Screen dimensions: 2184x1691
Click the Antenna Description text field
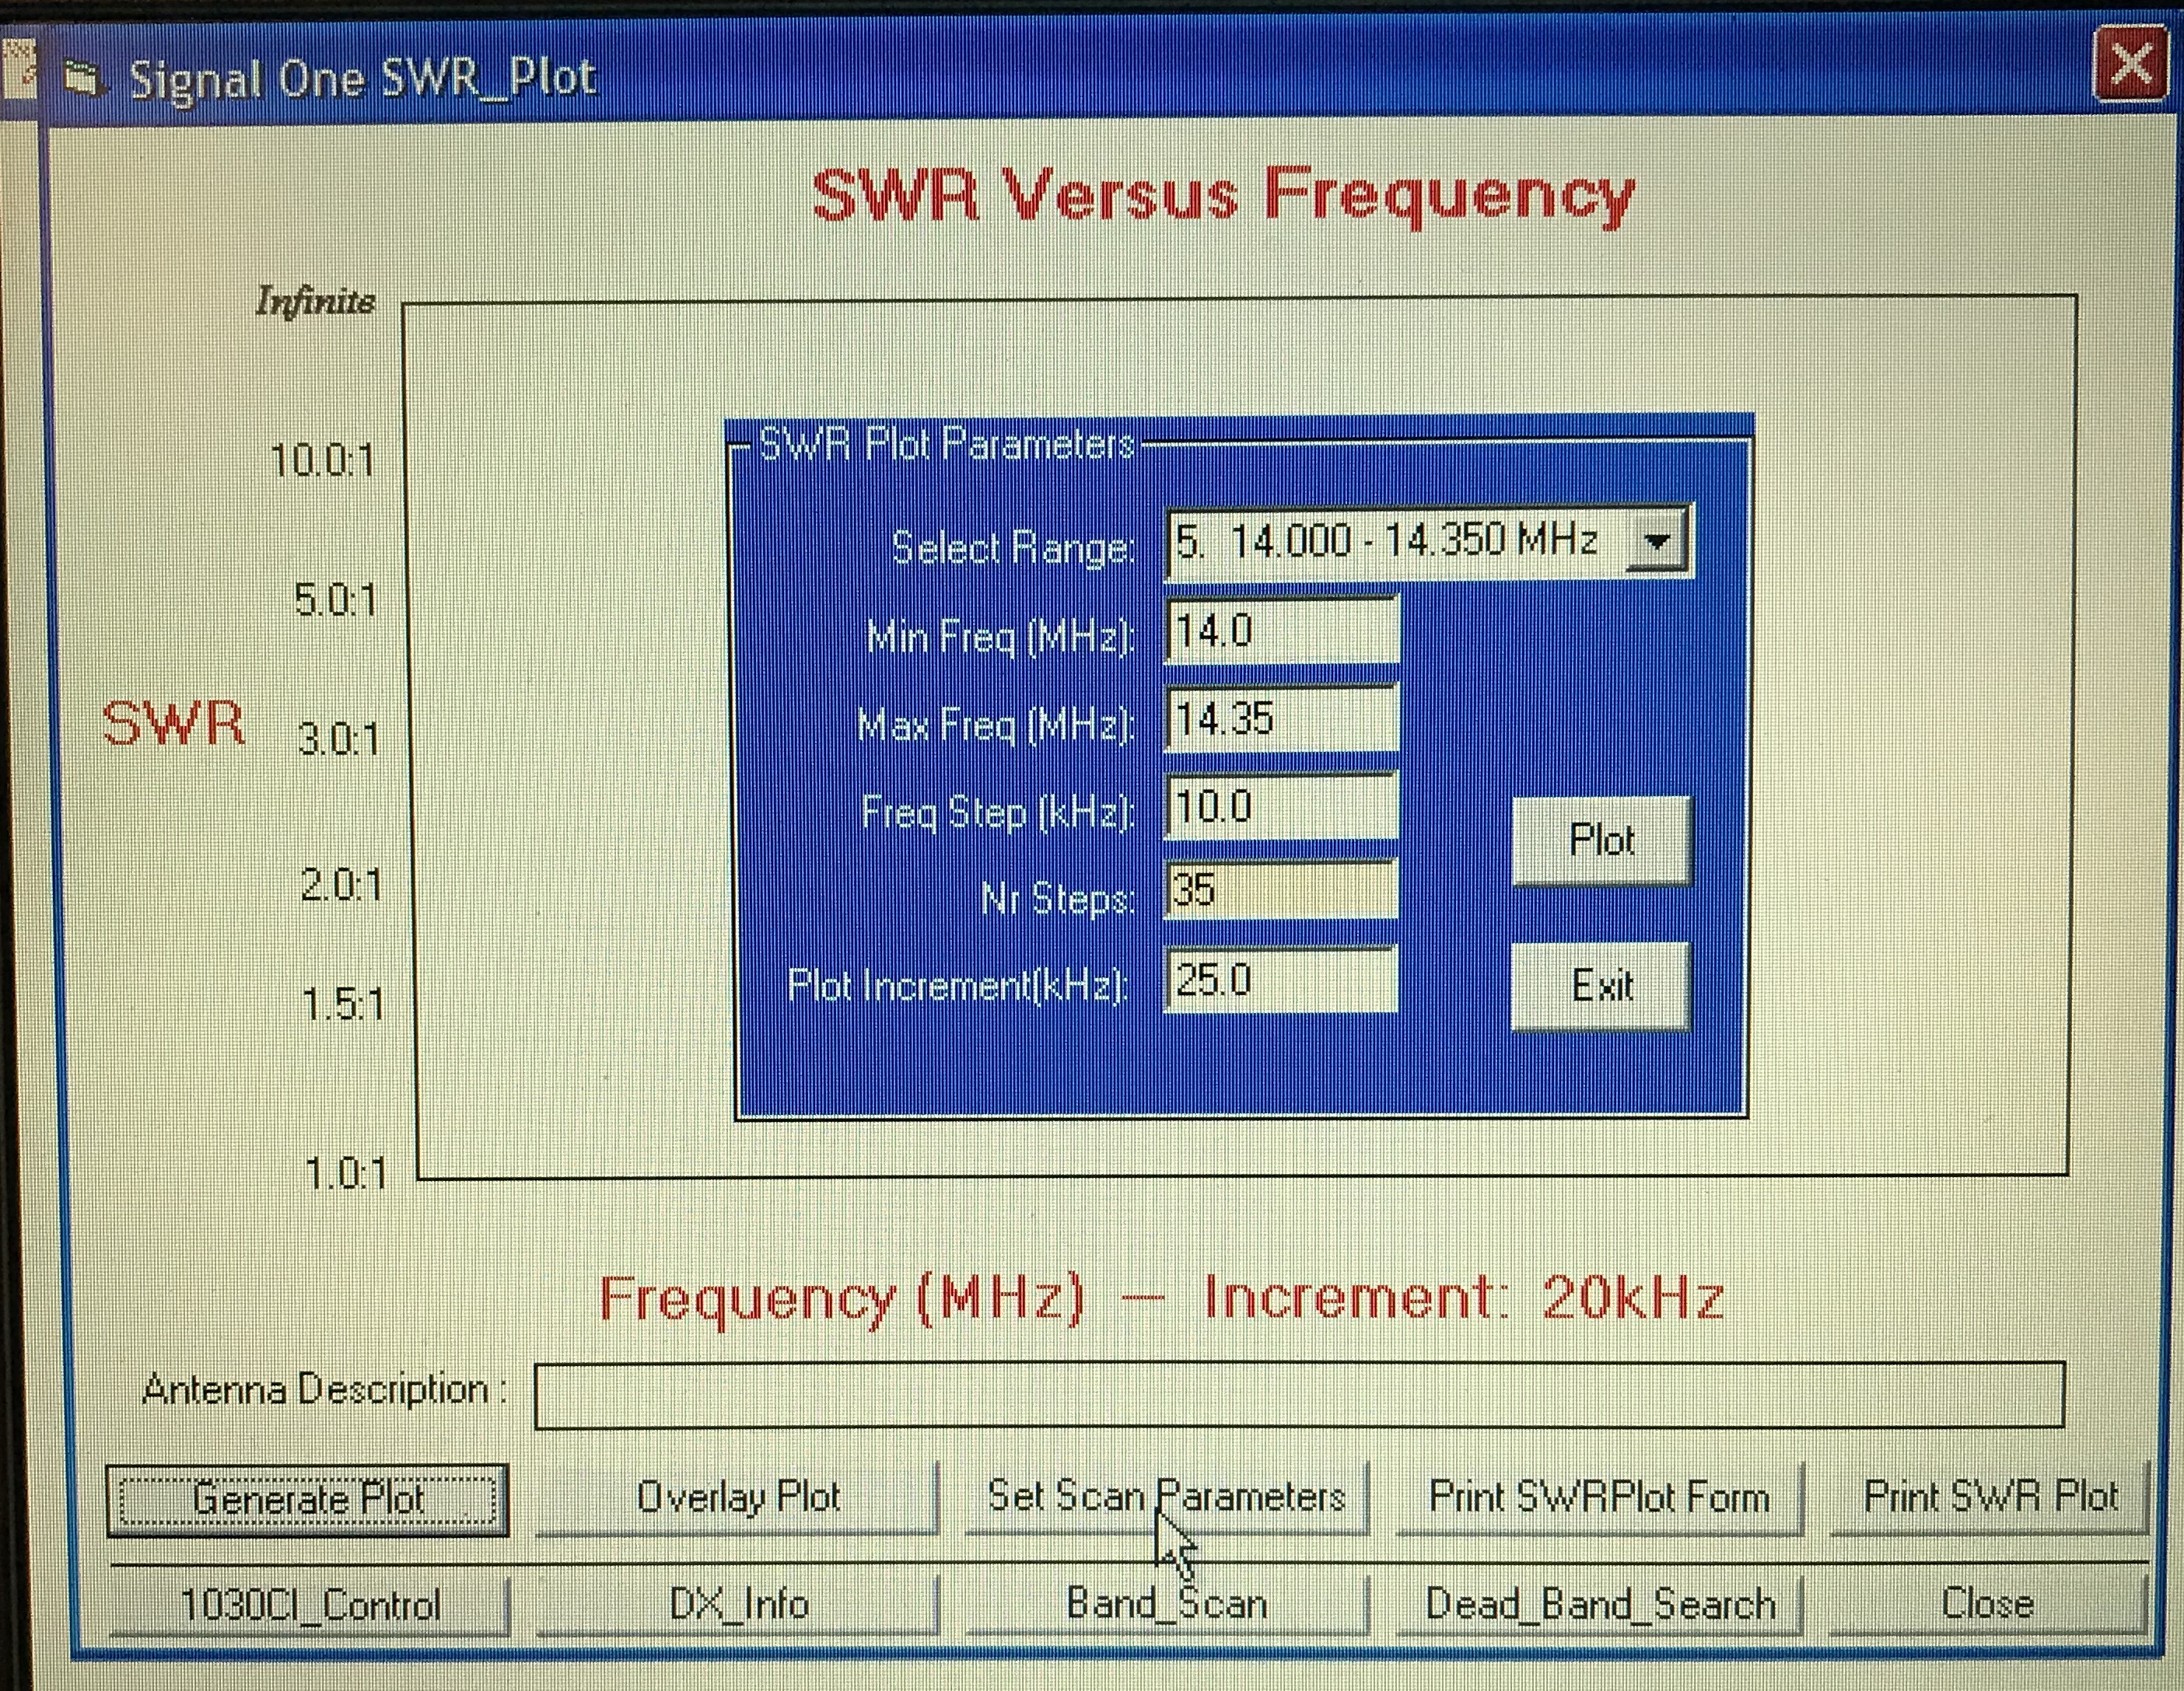tap(1299, 1394)
